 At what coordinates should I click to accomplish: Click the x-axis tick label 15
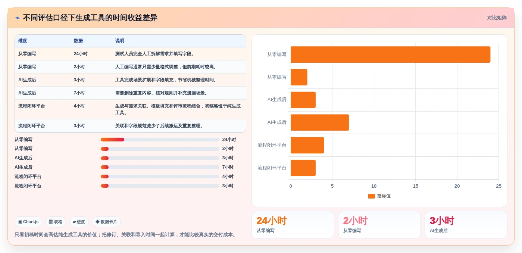click(x=415, y=186)
